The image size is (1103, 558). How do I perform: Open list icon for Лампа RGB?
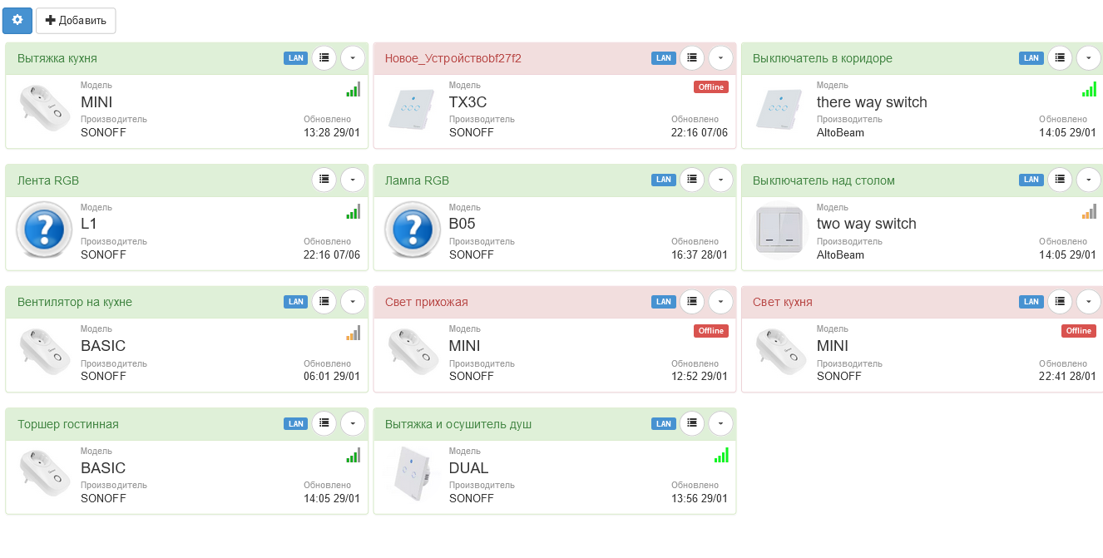pos(692,180)
